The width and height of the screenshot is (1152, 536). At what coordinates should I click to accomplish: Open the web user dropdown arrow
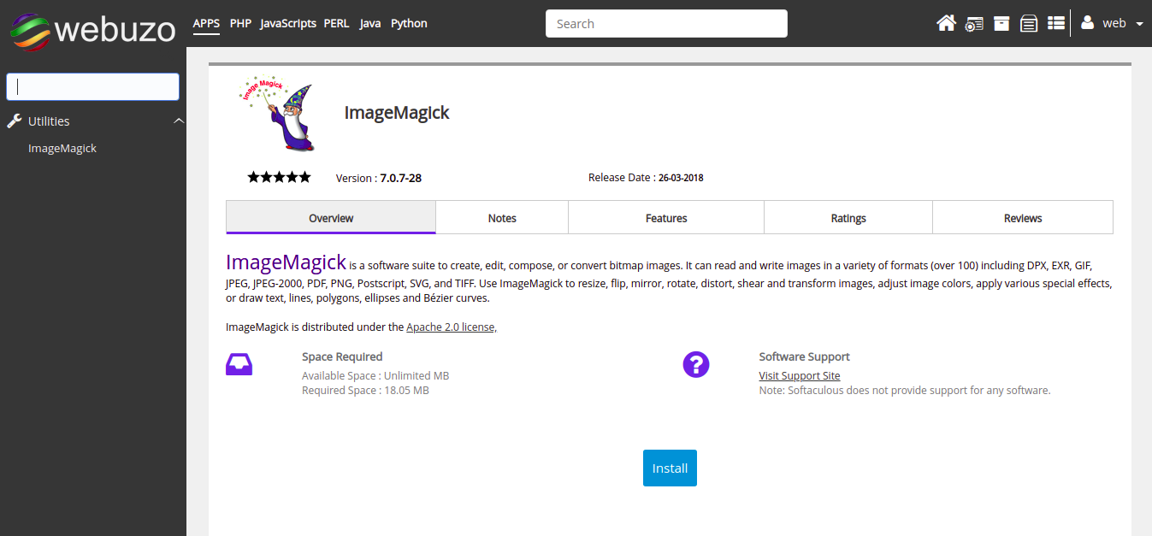(1139, 24)
